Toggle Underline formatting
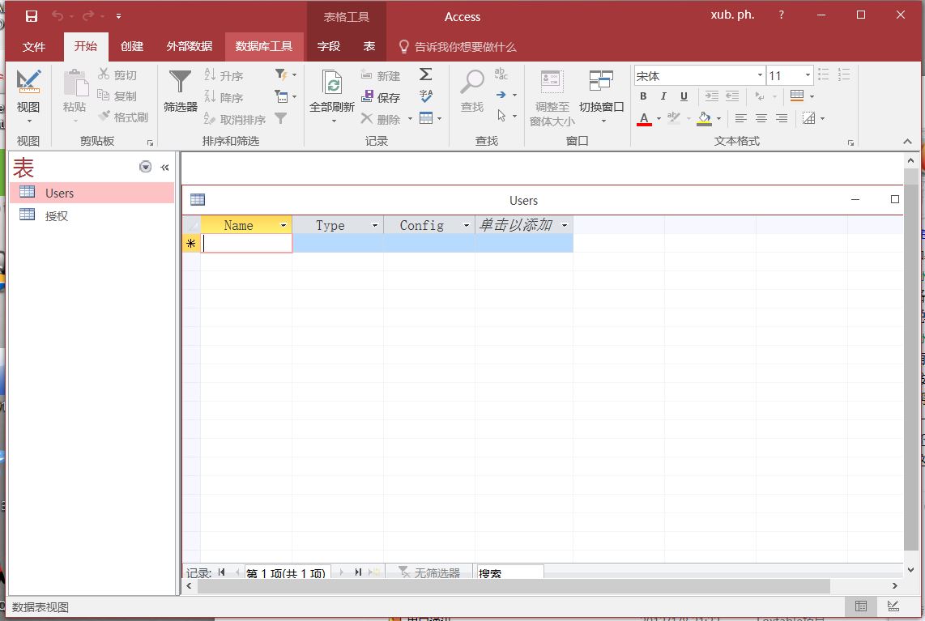The image size is (925, 621). point(684,96)
